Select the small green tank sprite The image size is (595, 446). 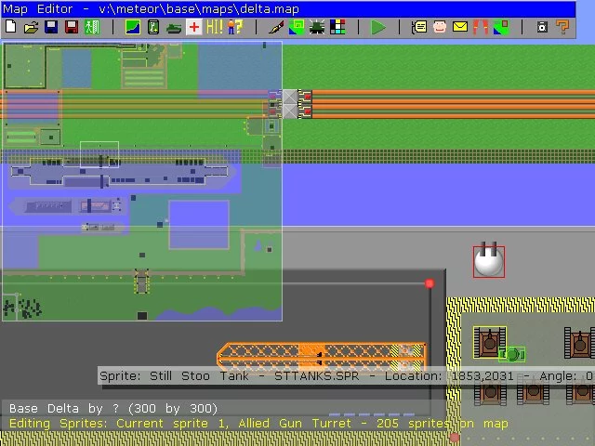click(512, 355)
